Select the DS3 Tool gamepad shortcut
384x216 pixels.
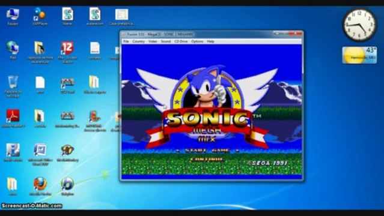tap(67, 85)
